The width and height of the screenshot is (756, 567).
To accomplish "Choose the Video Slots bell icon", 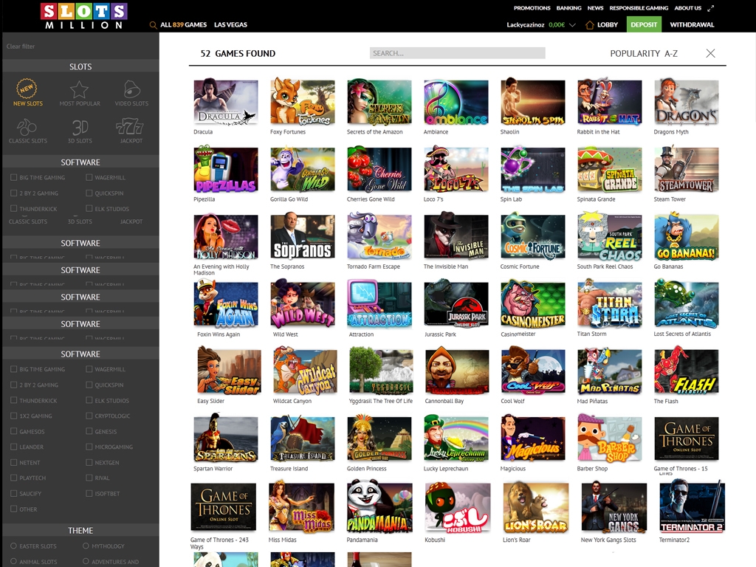I will 131,89.
